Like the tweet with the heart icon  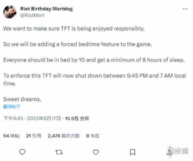(96, 152)
